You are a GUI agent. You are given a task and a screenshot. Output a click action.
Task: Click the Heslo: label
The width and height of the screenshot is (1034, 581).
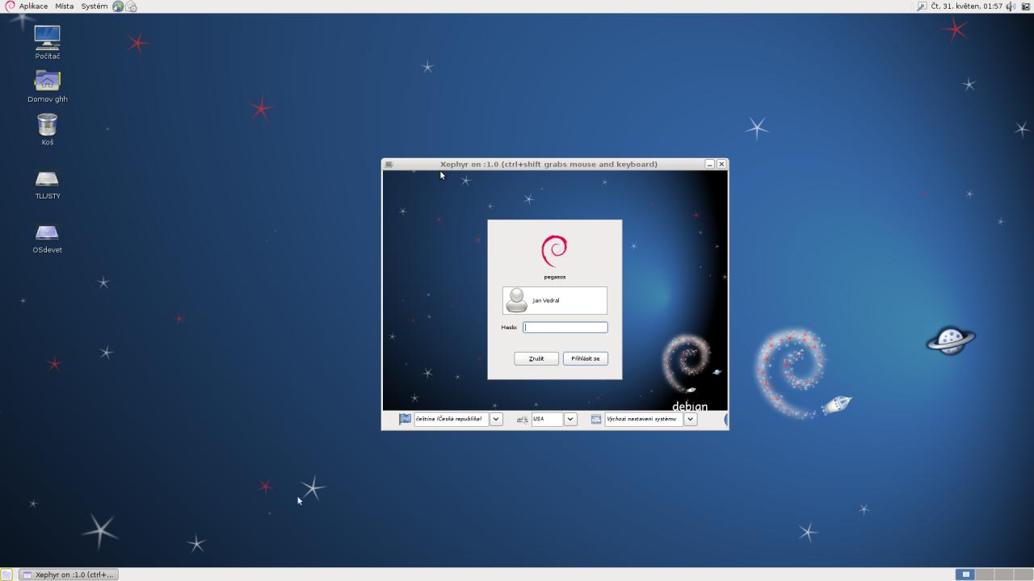[x=509, y=327]
